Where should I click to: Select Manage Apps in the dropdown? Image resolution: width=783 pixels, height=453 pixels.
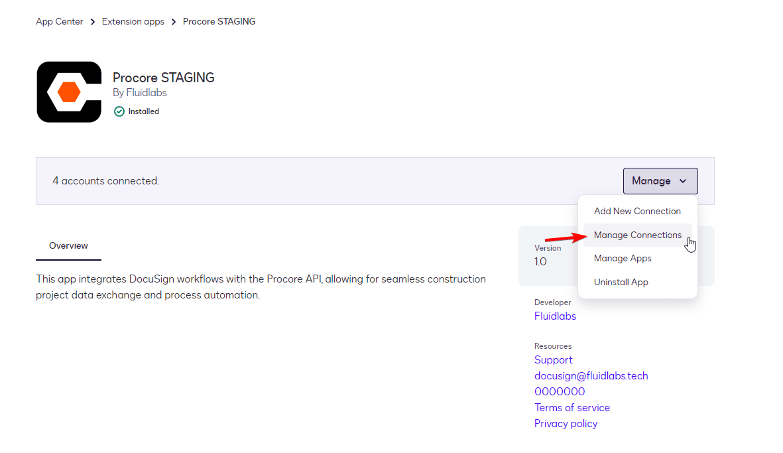click(x=623, y=258)
